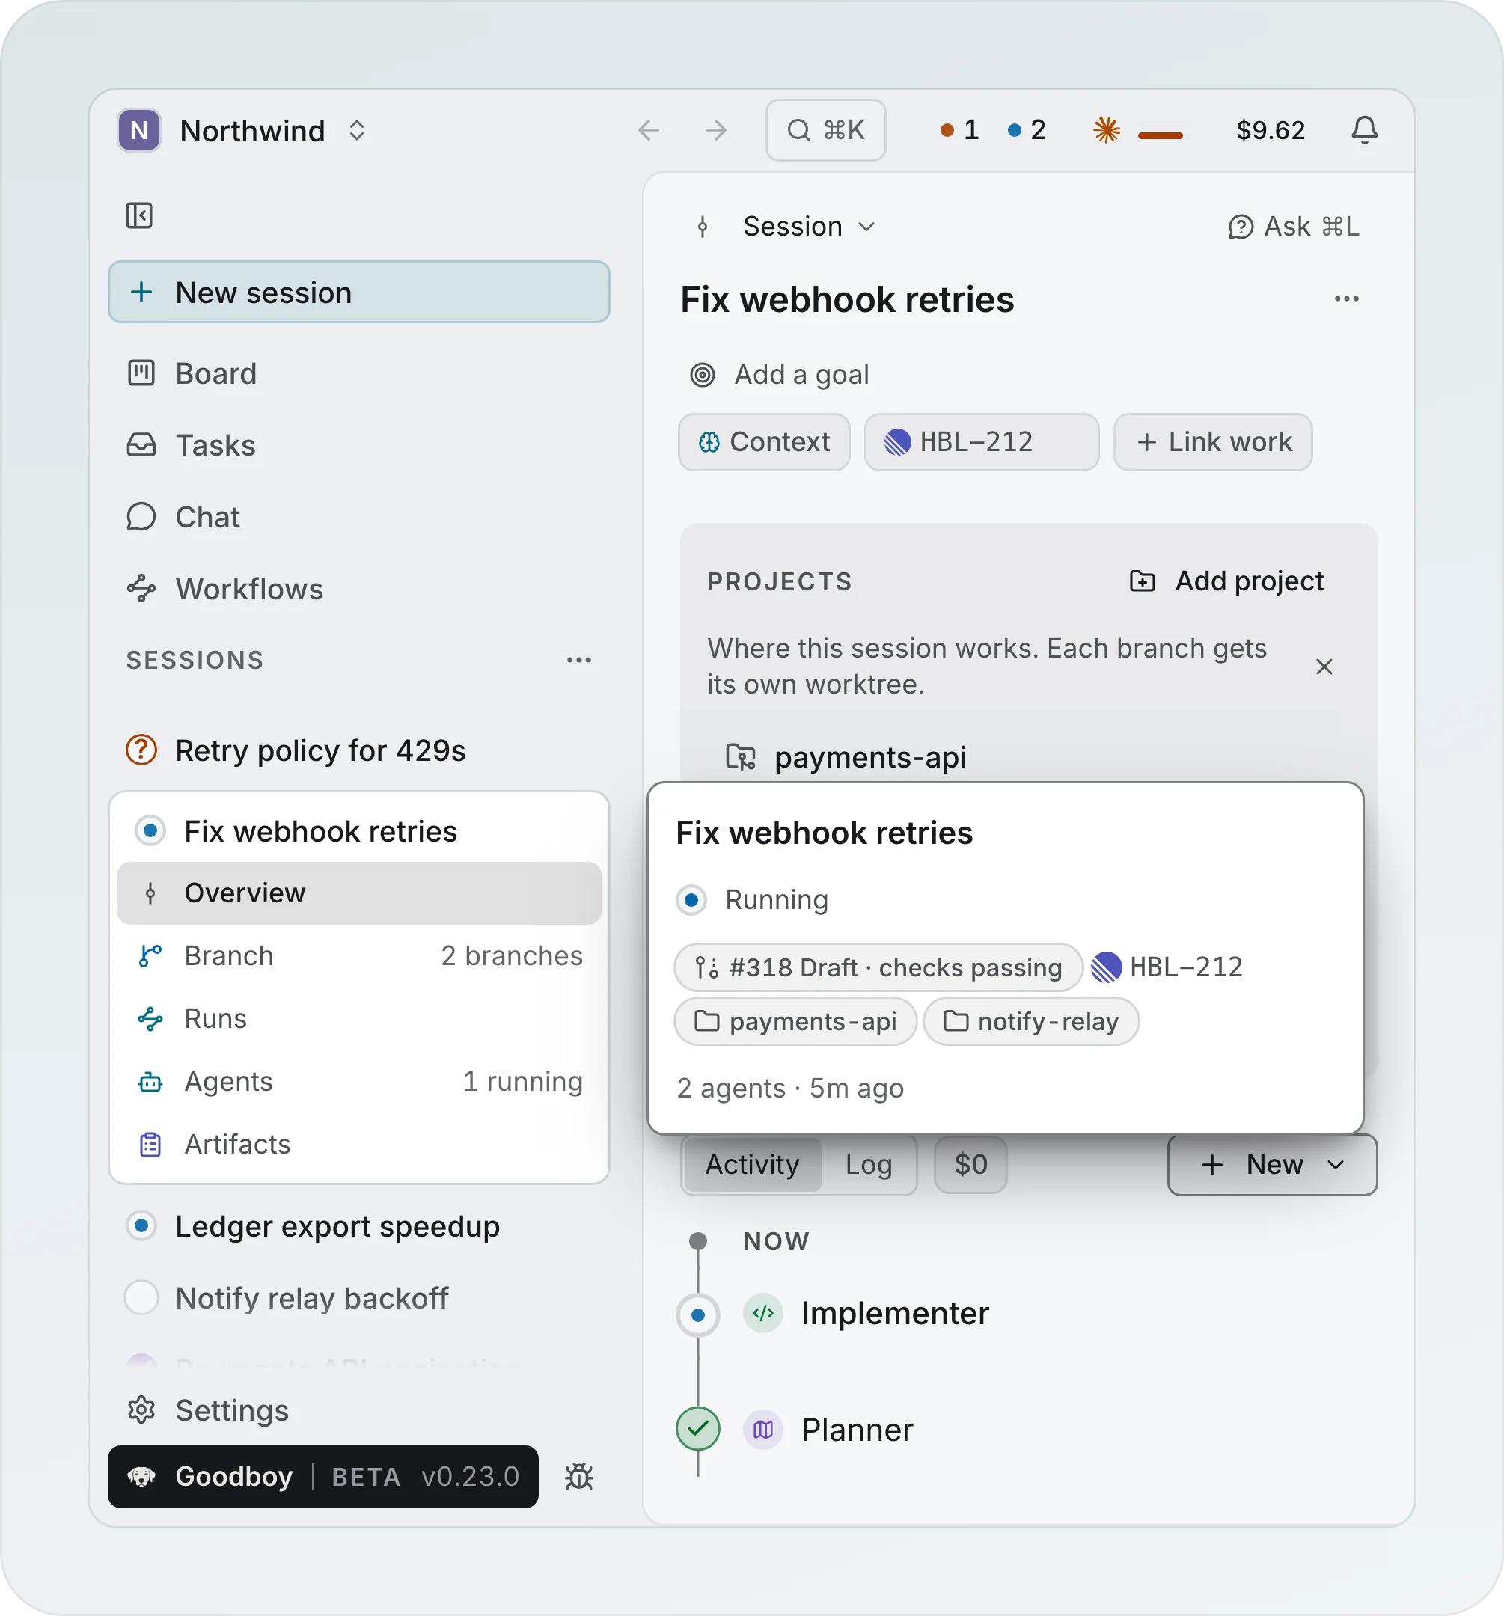Open the Retry policy for 429s session
Viewport: 1504px width, 1616px height.
coord(358,750)
